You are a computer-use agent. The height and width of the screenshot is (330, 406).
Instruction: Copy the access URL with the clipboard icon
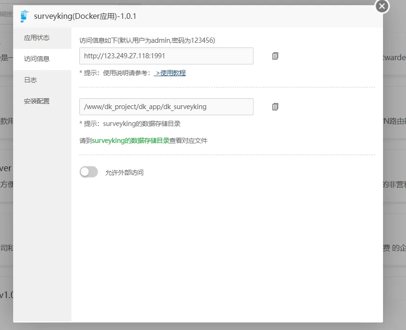pos(275,56)
